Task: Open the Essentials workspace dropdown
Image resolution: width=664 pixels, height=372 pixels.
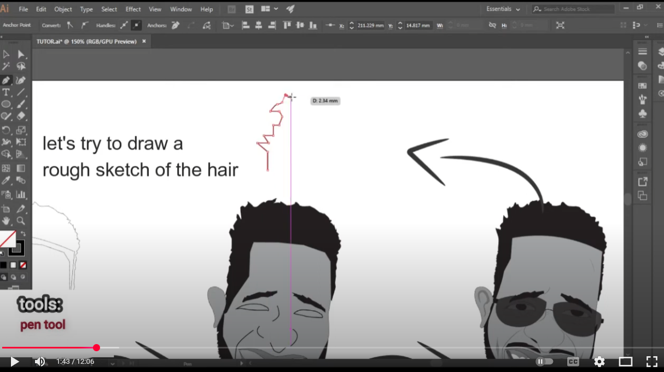Action: pos(502,9)
